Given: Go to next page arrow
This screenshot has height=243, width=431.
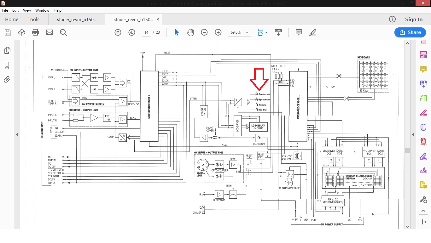Looking at the screenshot, I should click(132, 32).
